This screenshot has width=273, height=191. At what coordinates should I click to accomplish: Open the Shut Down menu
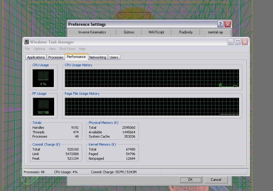pos(67,49)
